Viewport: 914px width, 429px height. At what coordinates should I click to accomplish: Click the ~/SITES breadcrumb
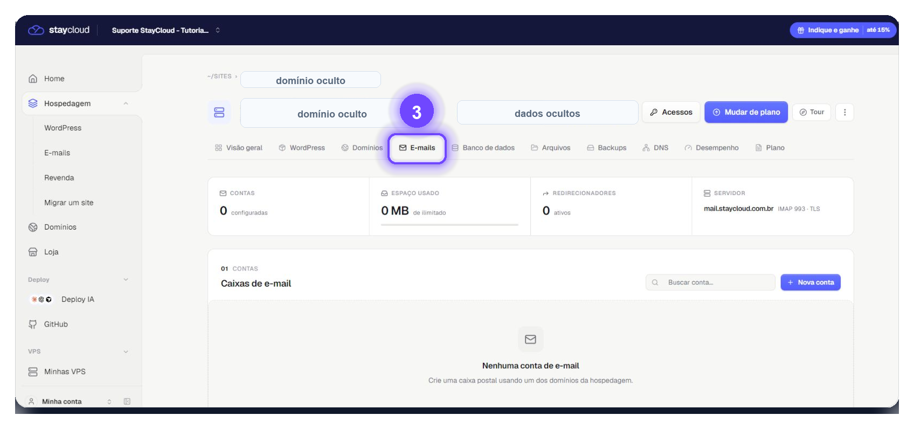point(219,77)
